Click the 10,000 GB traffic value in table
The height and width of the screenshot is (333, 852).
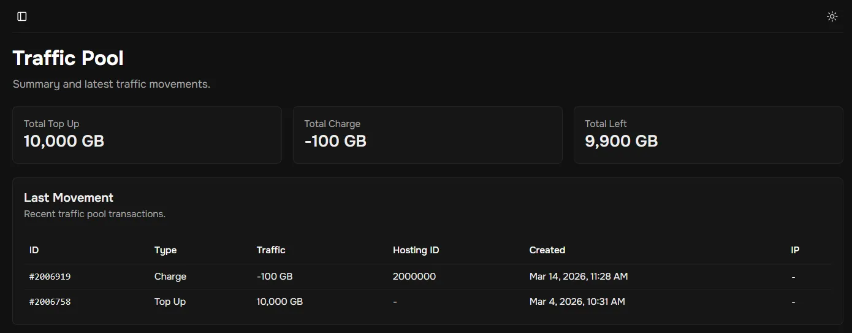(280, 302)
